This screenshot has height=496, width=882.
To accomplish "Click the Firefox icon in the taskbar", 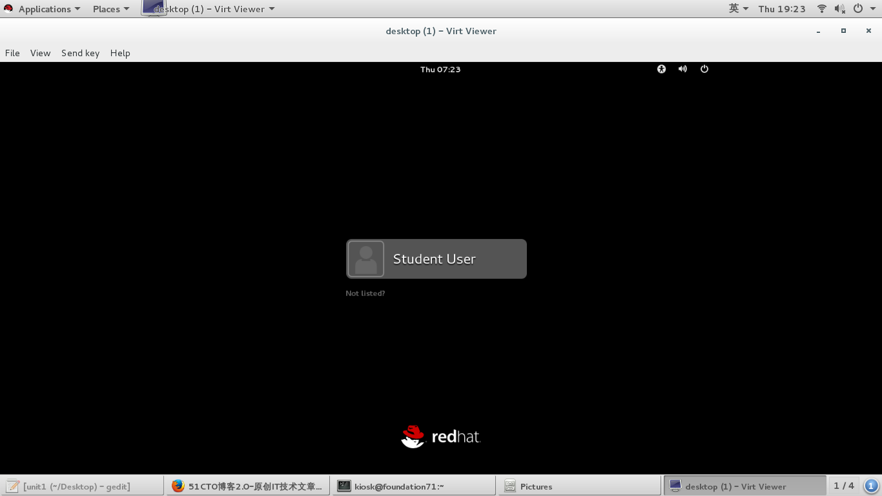I will coord(178,486).
